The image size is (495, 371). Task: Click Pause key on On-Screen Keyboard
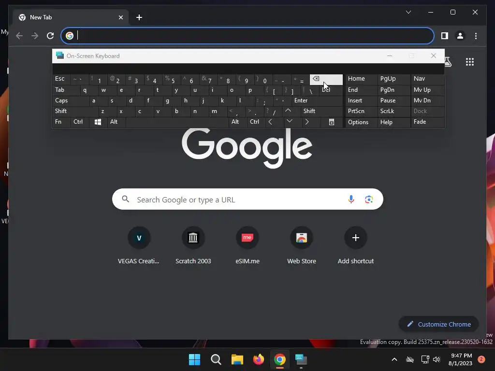(394, 100)
